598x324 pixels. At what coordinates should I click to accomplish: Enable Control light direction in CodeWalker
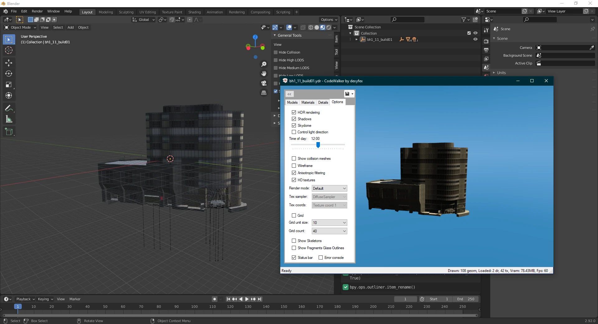(x=294, y=132)
